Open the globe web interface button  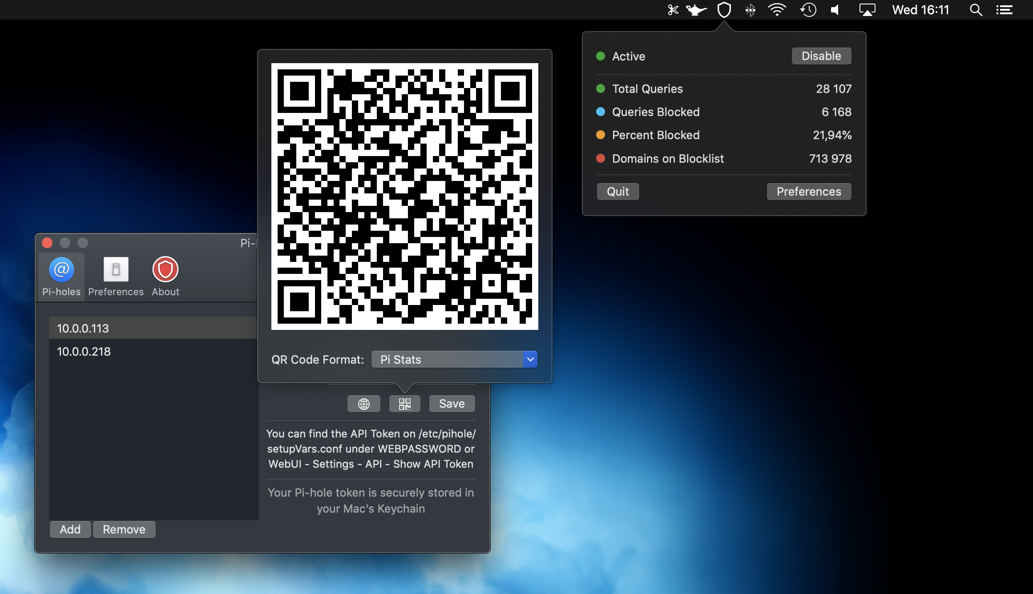(363, 404)
